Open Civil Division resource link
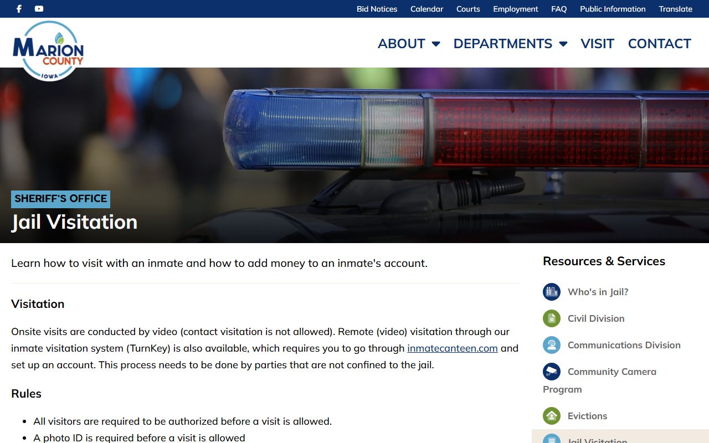Screen dimensions: 709x443 click(x=596, y=318)
